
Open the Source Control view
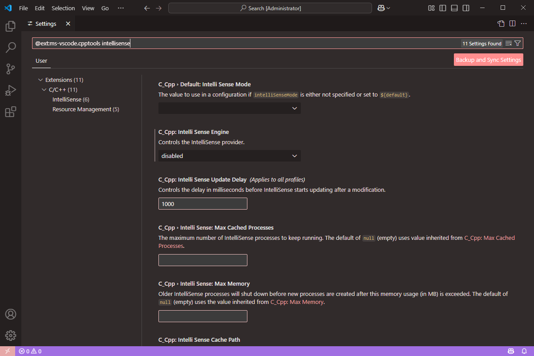(x=11, y=69)
